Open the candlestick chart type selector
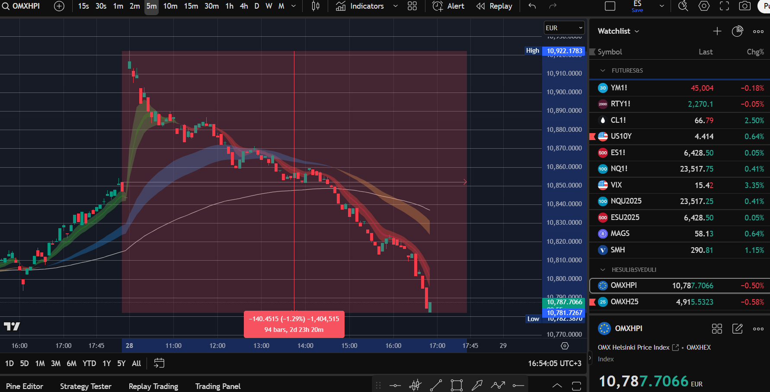 [316, 6]
